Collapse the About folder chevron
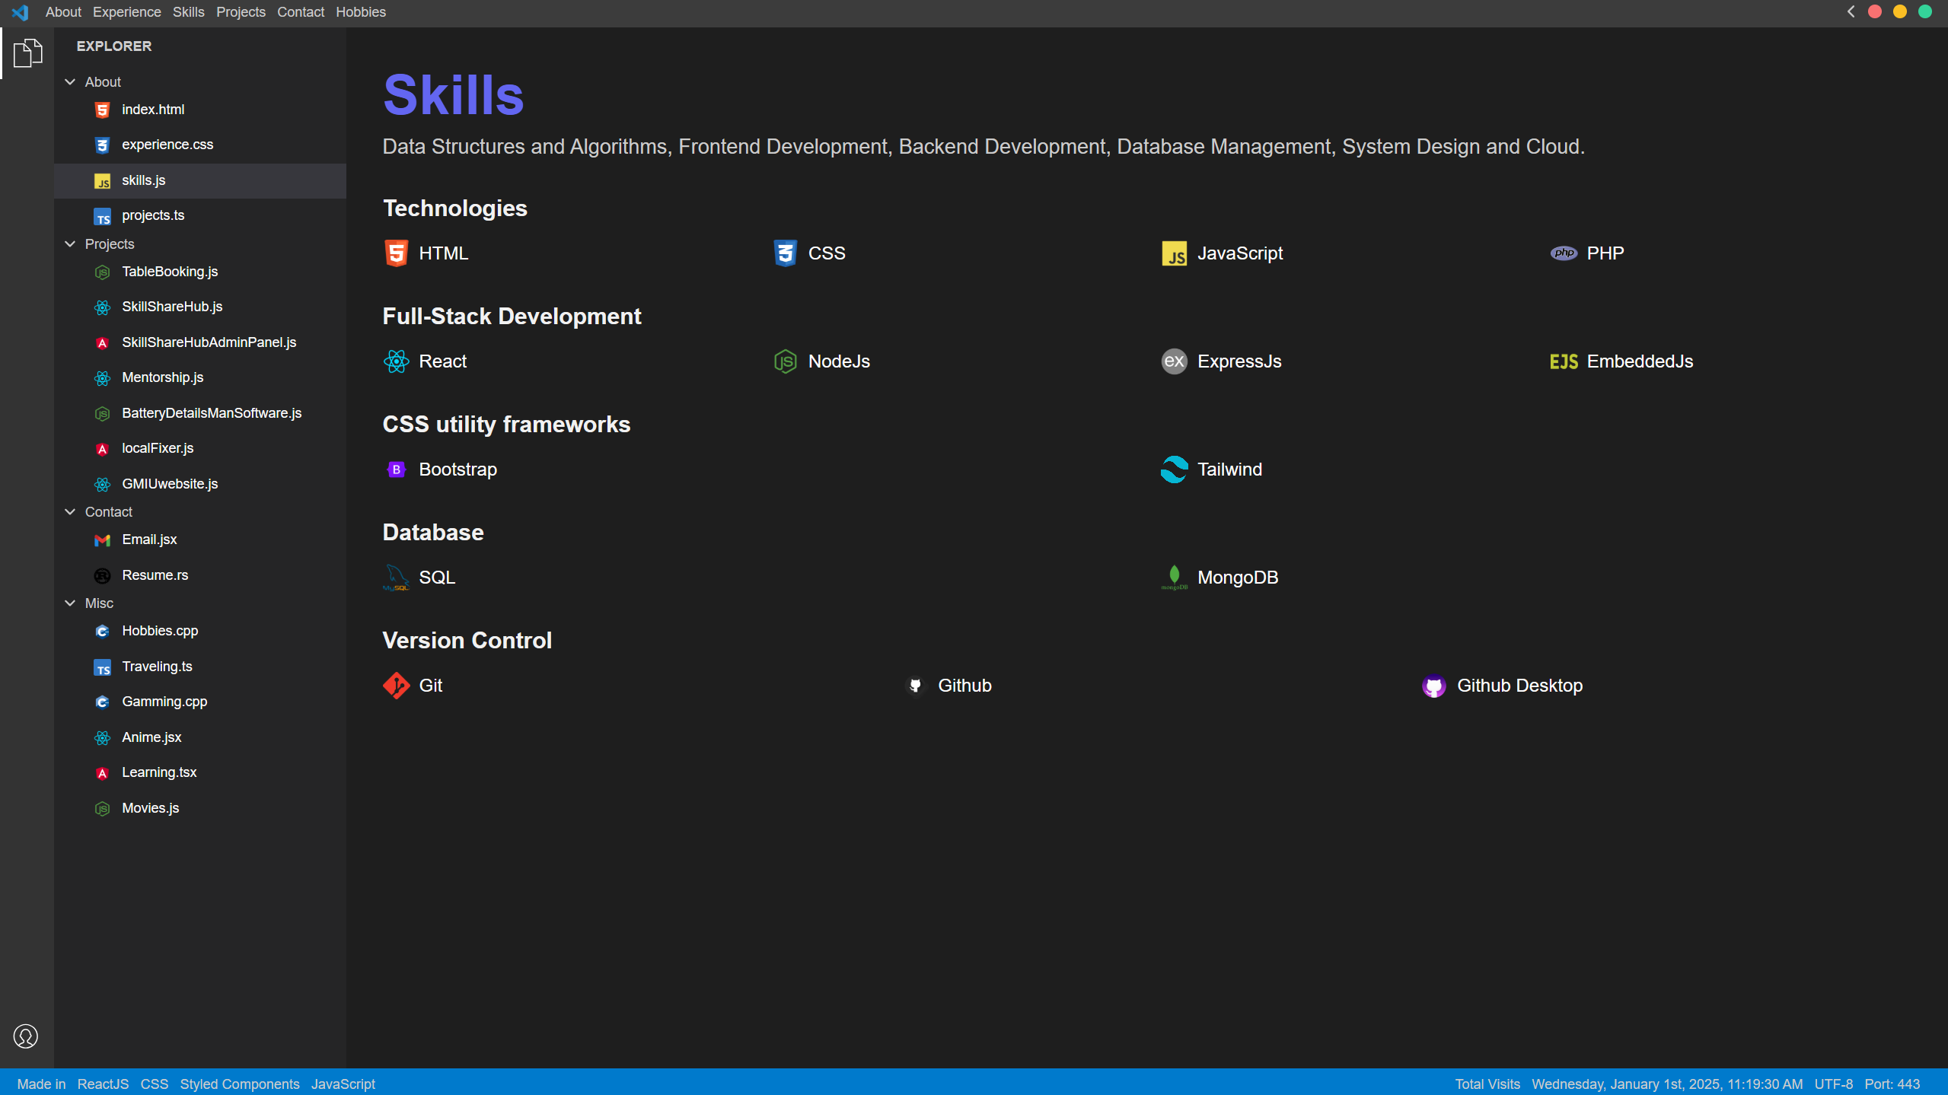 [x=70, y=81]
